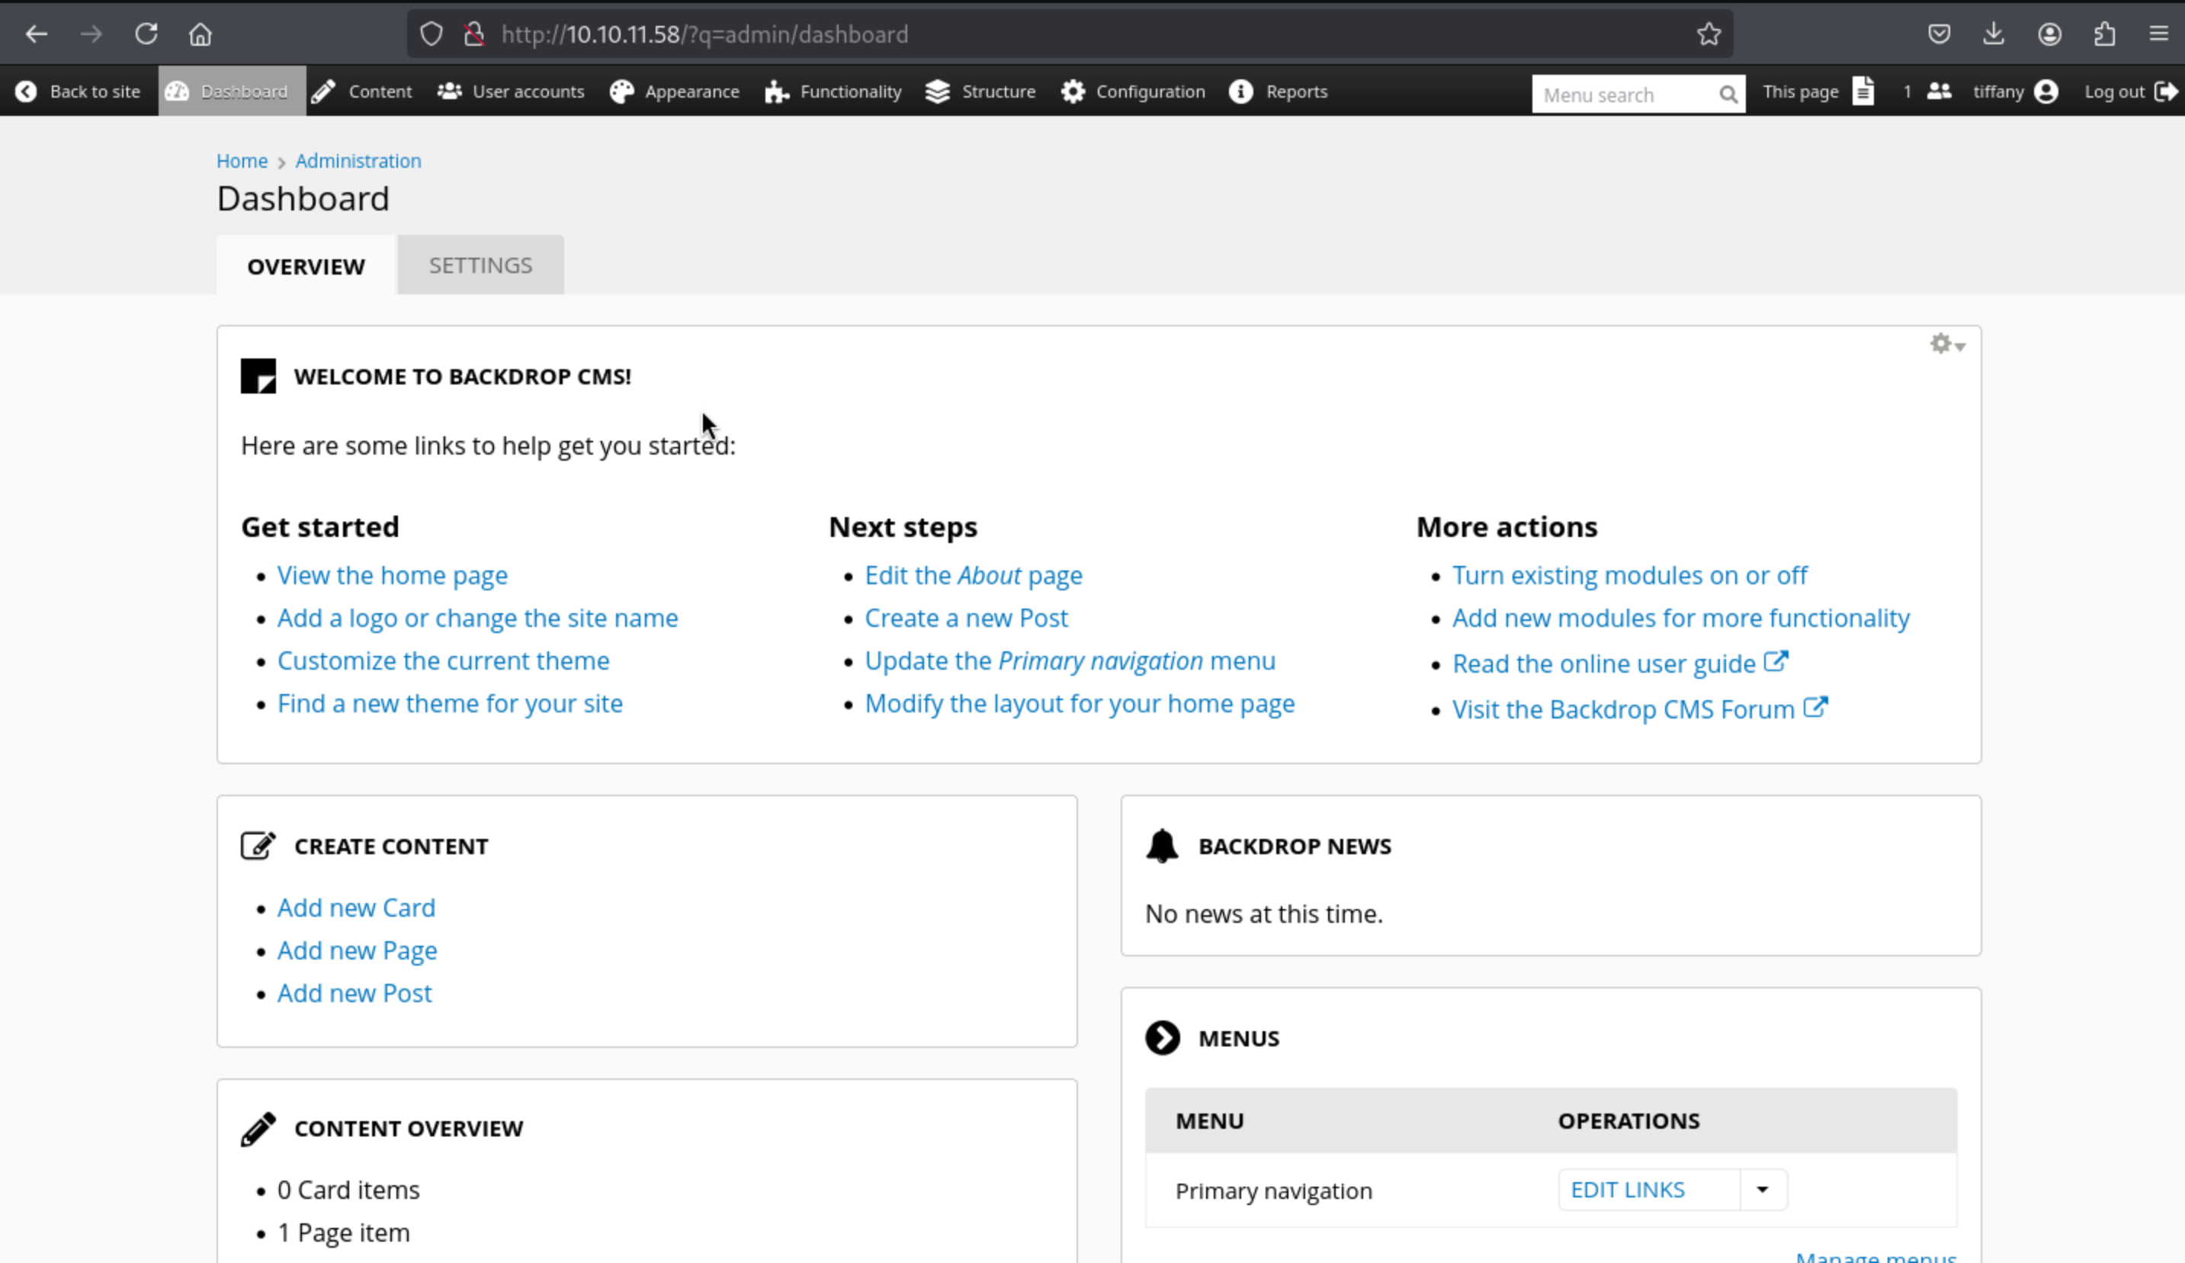This screenshot has height=1263, width=2185.
Task: Click the Log out exit icon
Action: click(2165, 91)
